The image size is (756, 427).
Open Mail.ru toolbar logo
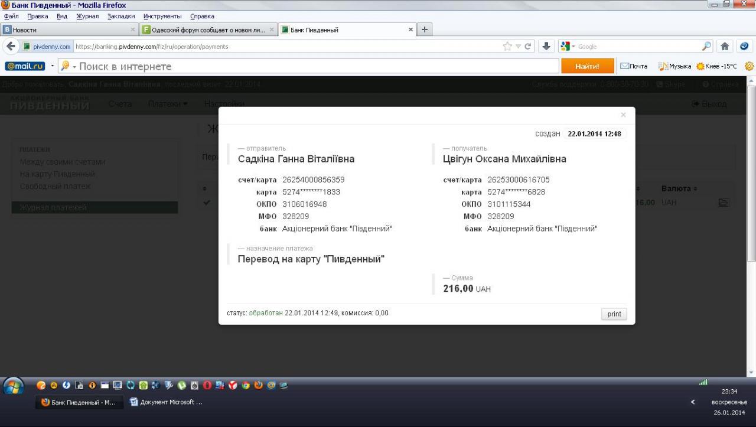coord(25,66)
